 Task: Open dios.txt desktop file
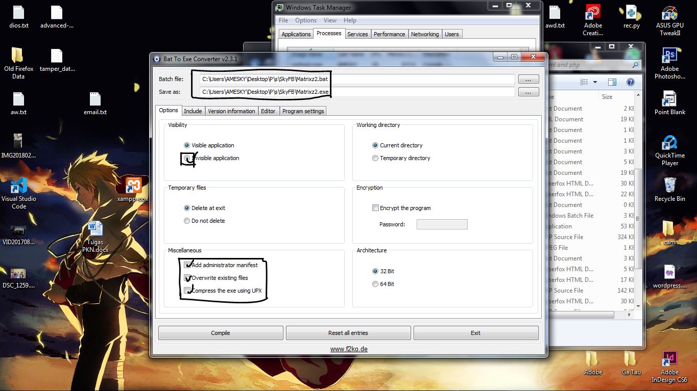[18, 16]
